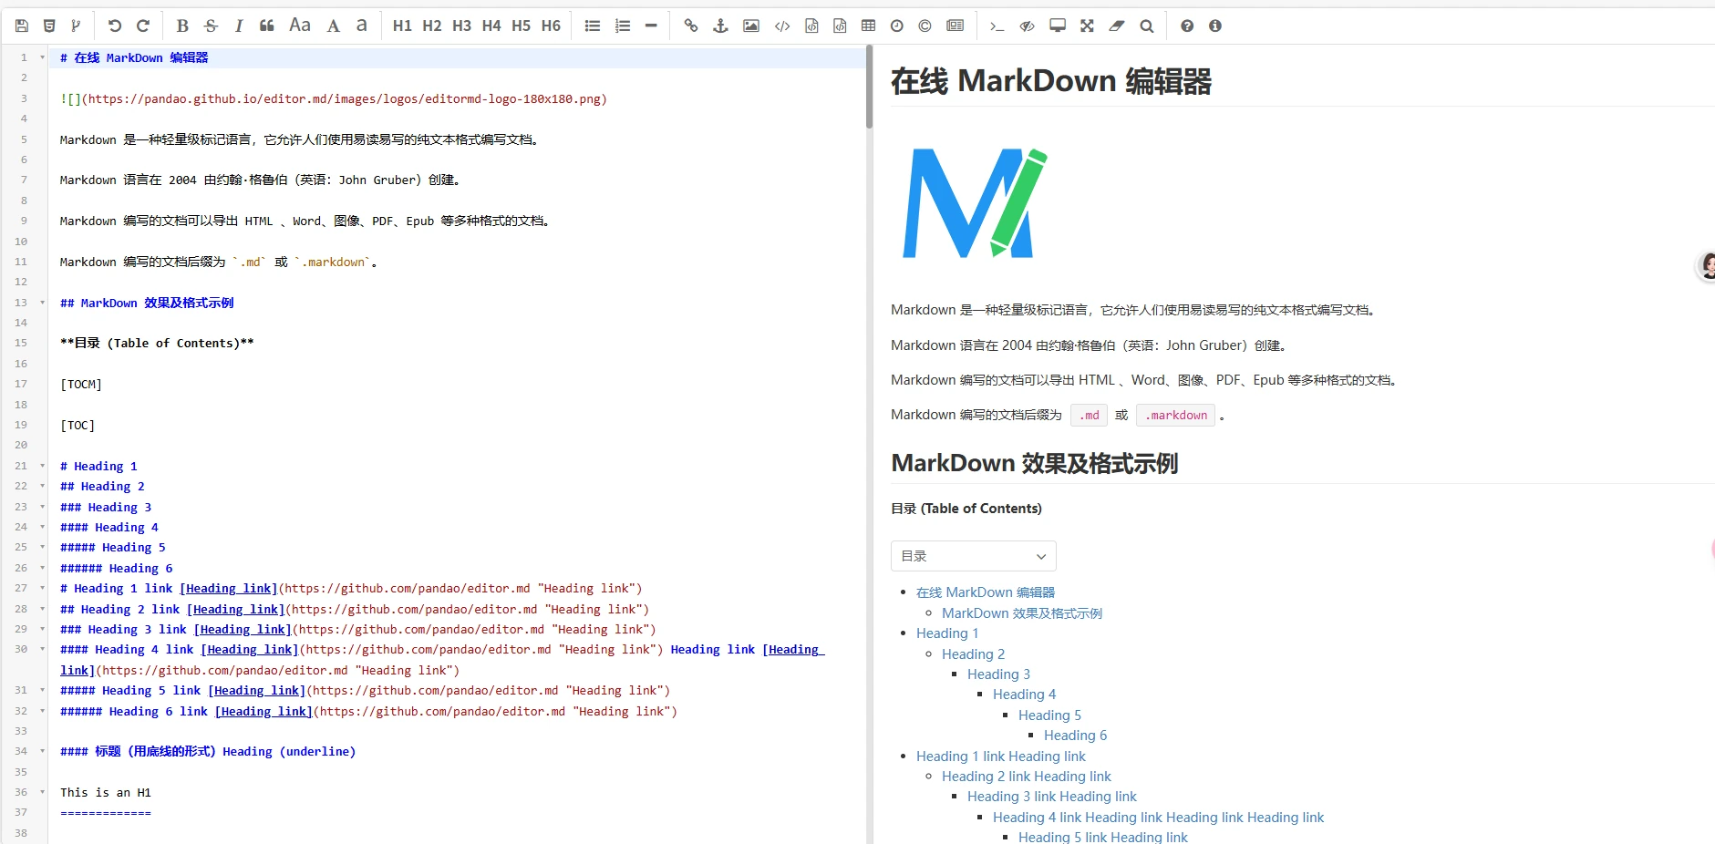Insert the current date and time
1715x844 pixels.
coord(897,26)
